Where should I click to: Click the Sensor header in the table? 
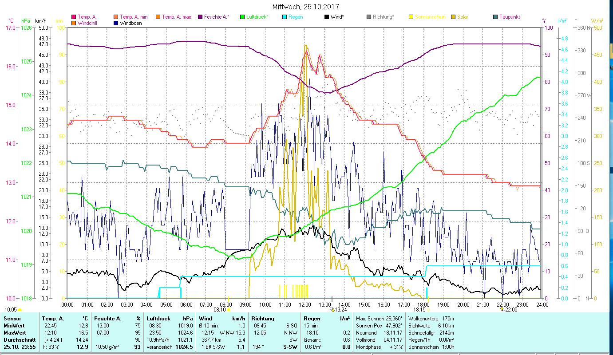12,319
